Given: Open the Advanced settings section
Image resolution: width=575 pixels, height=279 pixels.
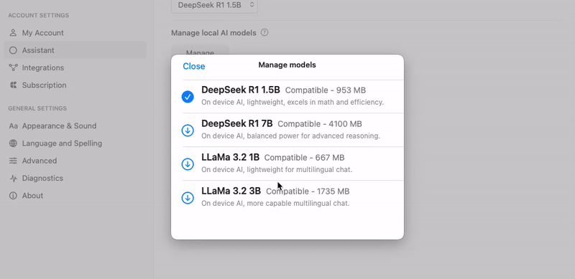Looking at the screenshot, I should coord(40,161).
